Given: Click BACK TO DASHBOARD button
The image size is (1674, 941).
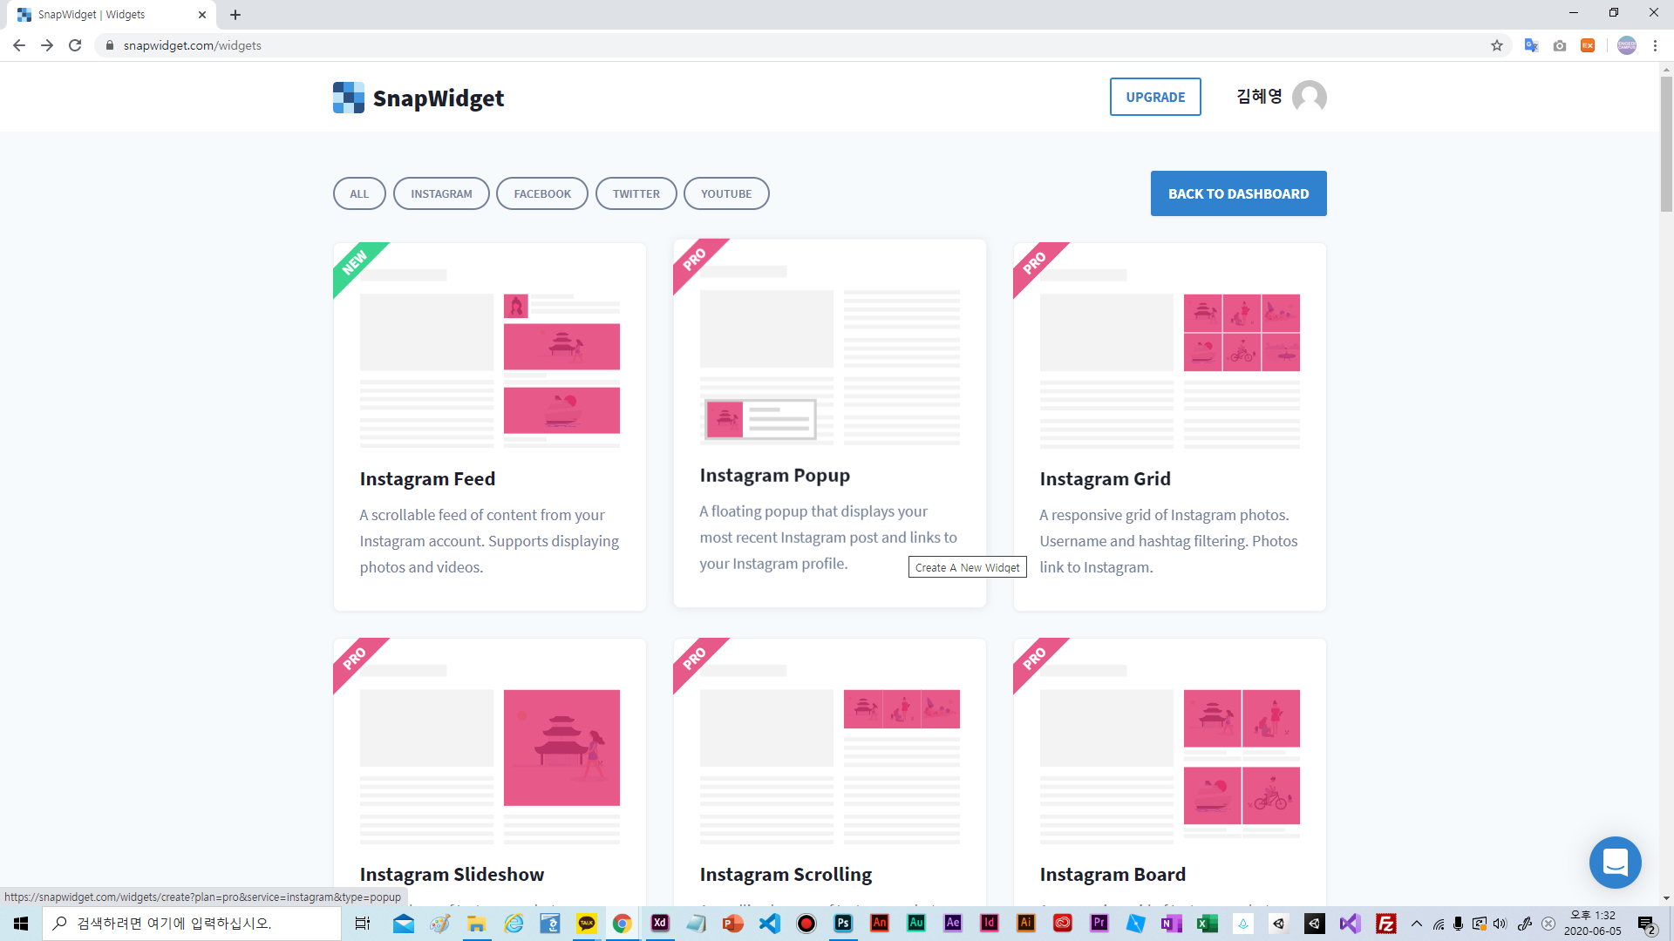Looking at the screenshot, I should coord(1238,193).
